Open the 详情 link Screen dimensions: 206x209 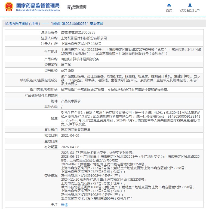click(64, 205)
